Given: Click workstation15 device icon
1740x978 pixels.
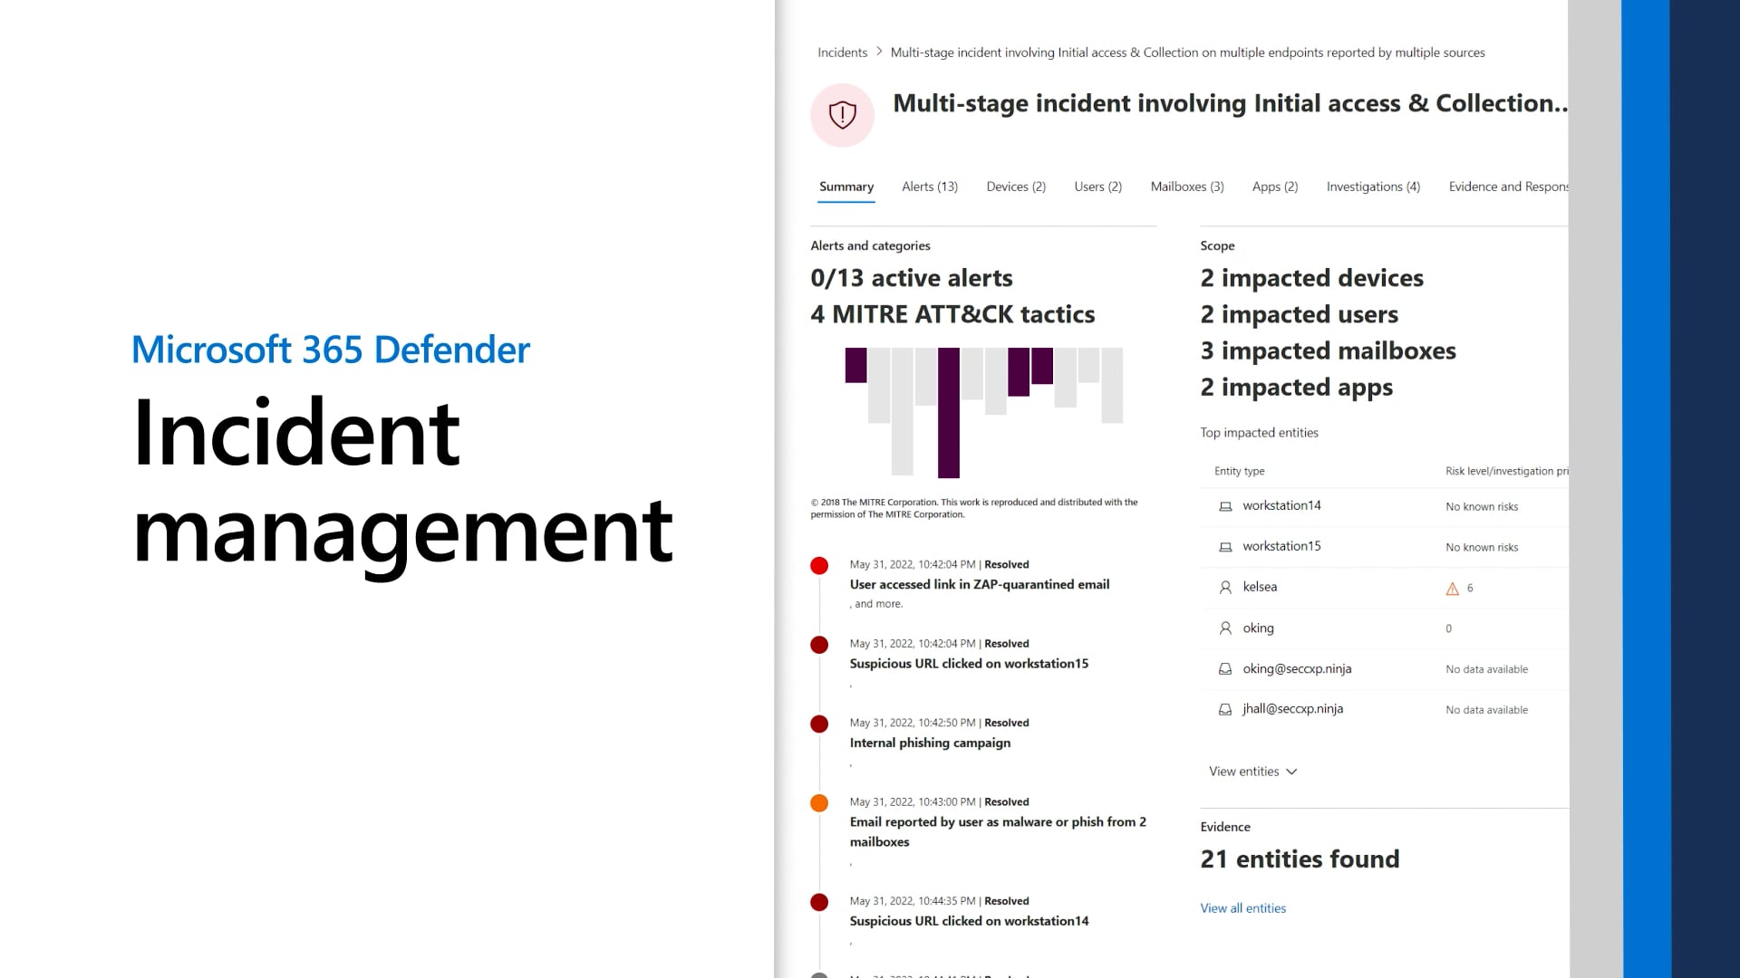Looking at the screenshot, I should (x=1225, y=547).
